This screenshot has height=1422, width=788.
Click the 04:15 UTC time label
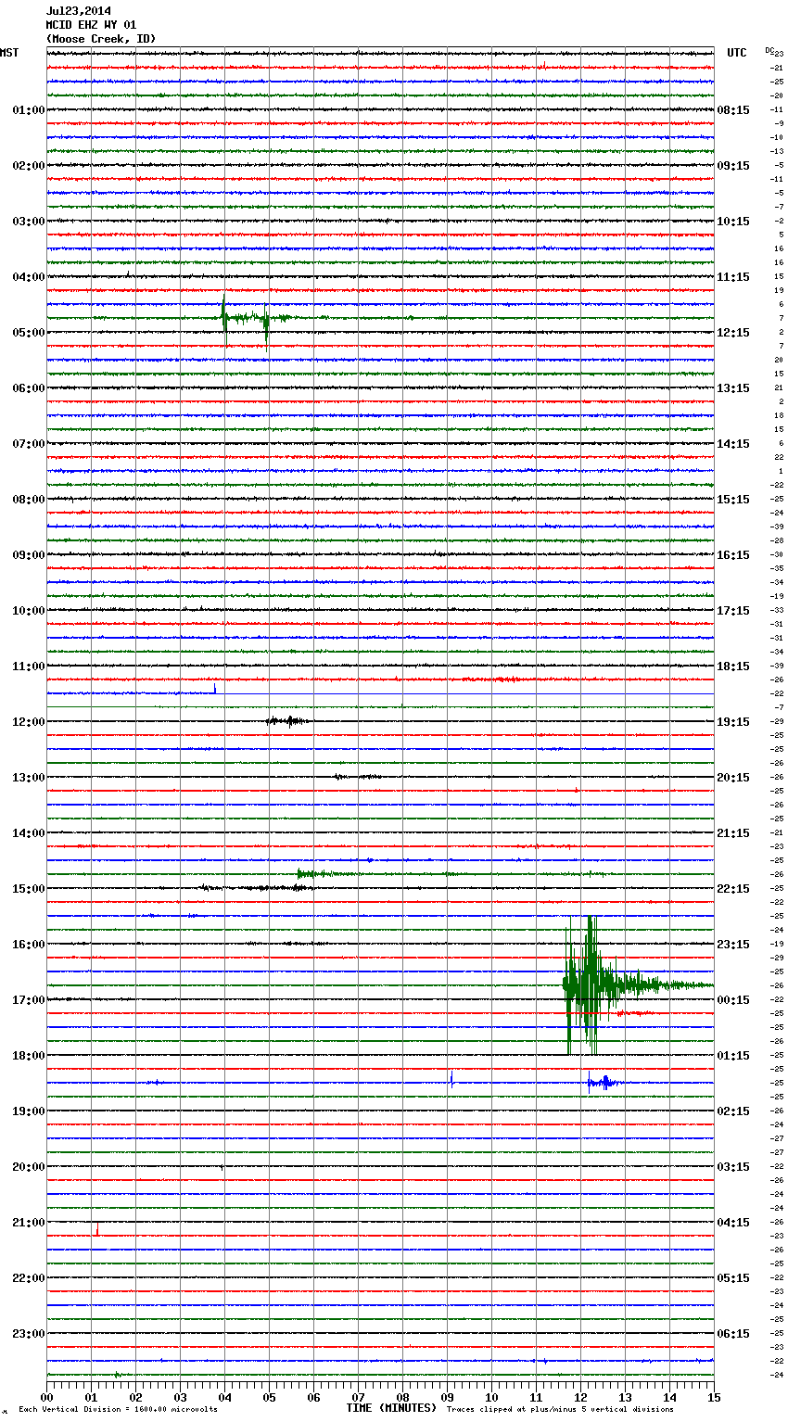[733, 1223]
